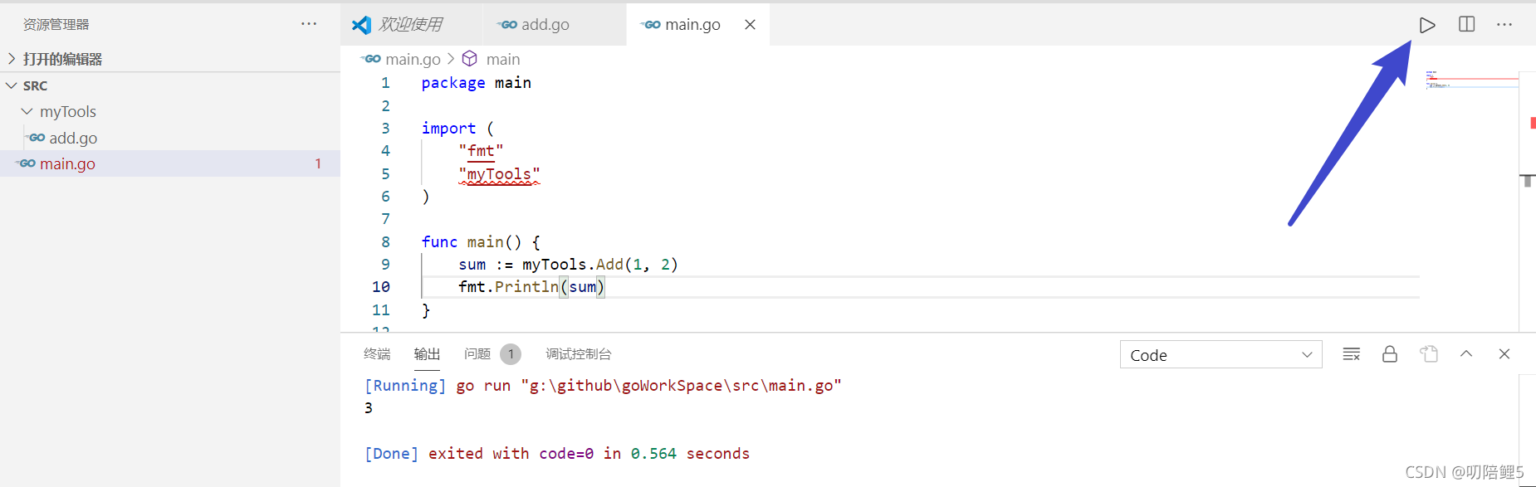Open the 问题 problems tab
This screenshot has height=487, width=1536.
(477, 354)
